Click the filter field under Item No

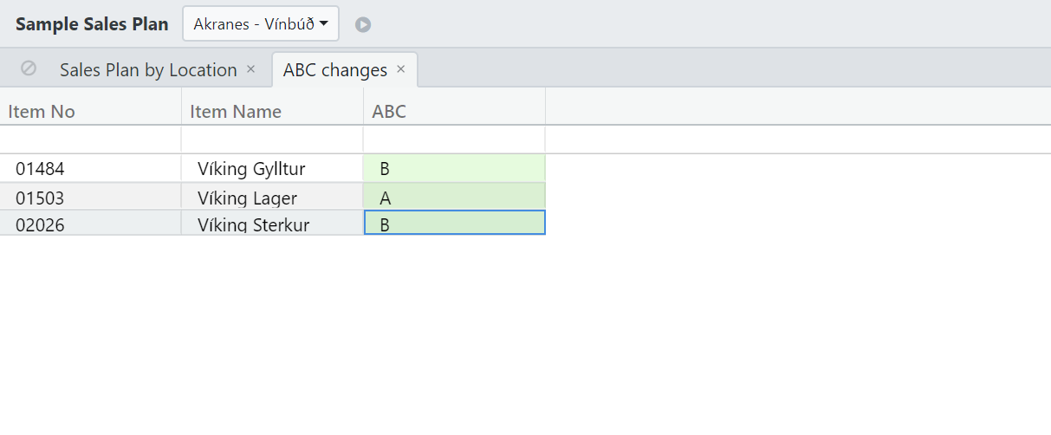pyautogui.click(x=90, y=140)
